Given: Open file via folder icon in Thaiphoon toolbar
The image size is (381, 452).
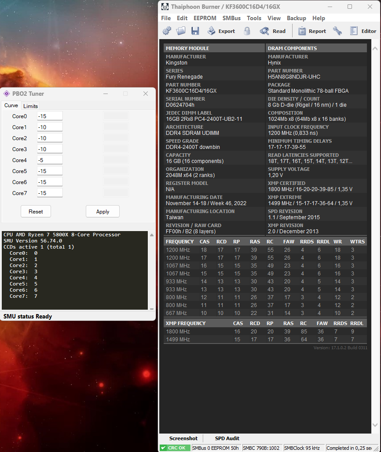Looking at the screenshot, I should tap(181, 31).
